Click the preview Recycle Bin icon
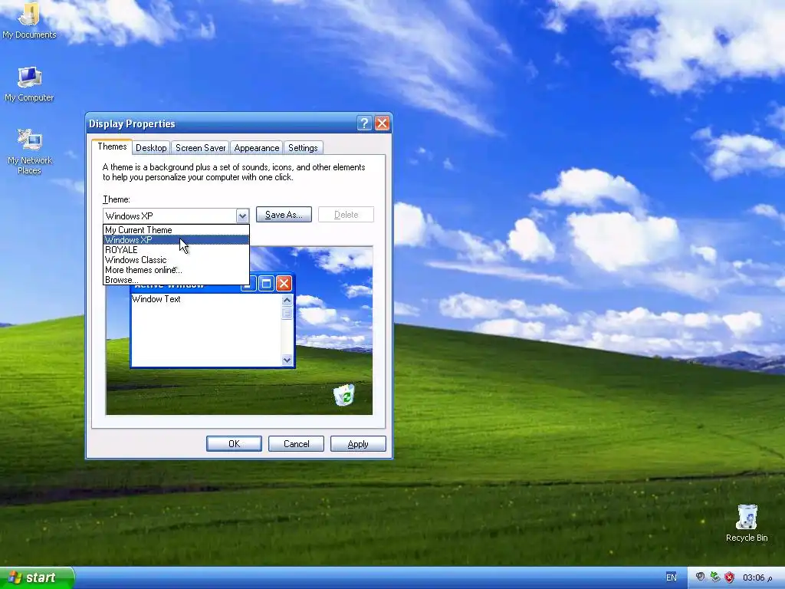 [x=344, y=395]
